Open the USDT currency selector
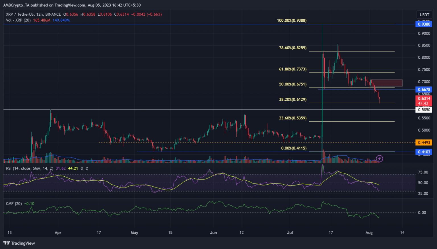 tap(424, 15)
